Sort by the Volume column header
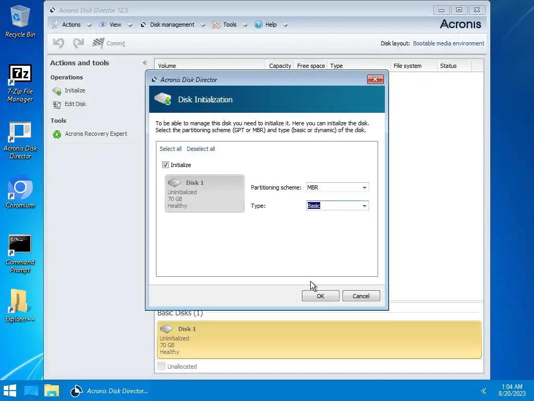Screen dimensions: 534x401 [210, 66]
